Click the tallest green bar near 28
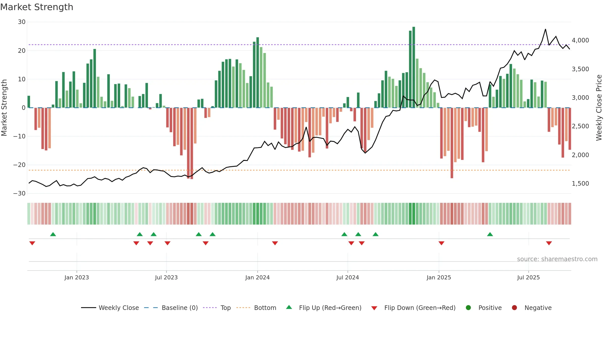Viewport: 606px width, 341px height. [x=414, y=67]
